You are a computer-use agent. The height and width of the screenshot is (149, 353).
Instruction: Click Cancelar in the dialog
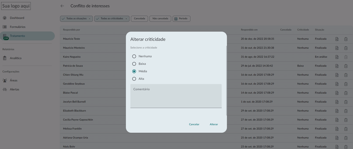coord(194,124)
